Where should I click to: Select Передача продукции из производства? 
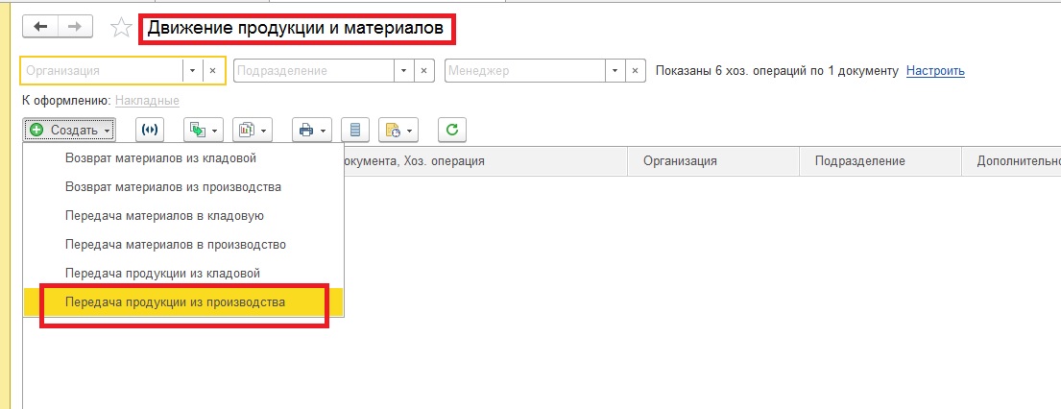pyautogui.click(x=175, y=302)
